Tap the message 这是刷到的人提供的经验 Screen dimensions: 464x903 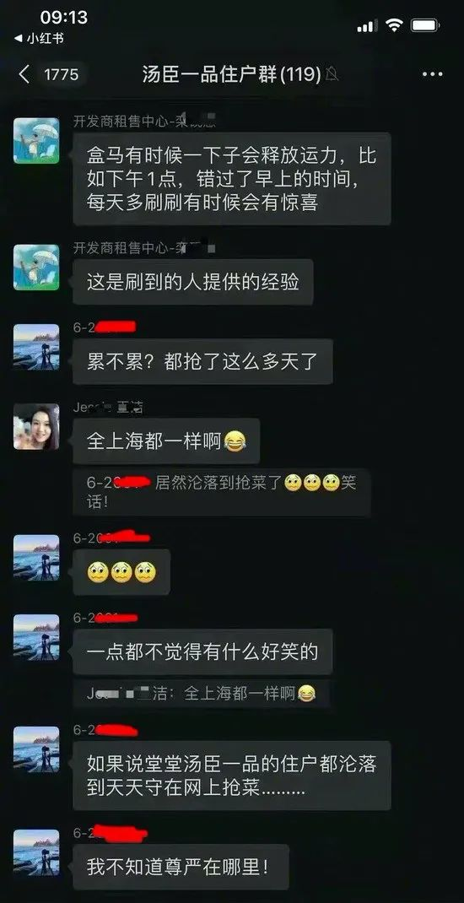pyautogui.click(x=193, y=282)
